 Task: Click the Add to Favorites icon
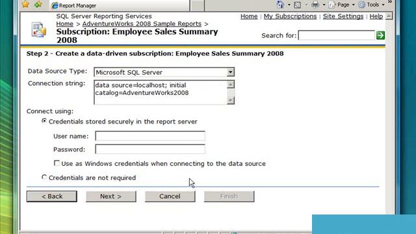(x=38, y=5)
